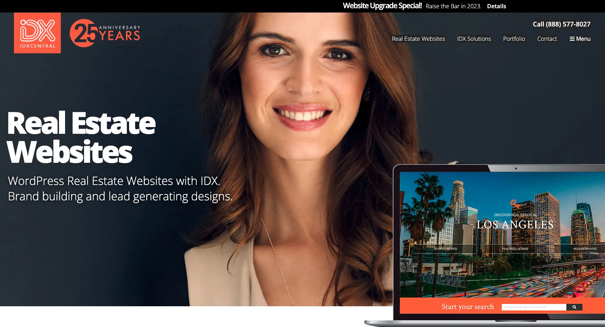Visit the Contact page
Image resolution: width=605 pixels, height=327 pixels.
[x=547, y=39]
